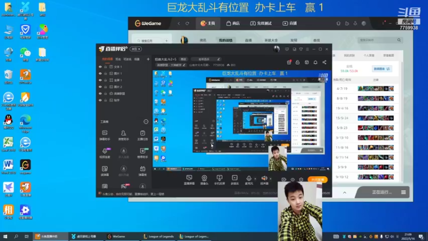The height and width of the screenshot is (241, 428).
Task: Open the 类型 pill next to Douyu logo
Action: (x=136, y=49)
